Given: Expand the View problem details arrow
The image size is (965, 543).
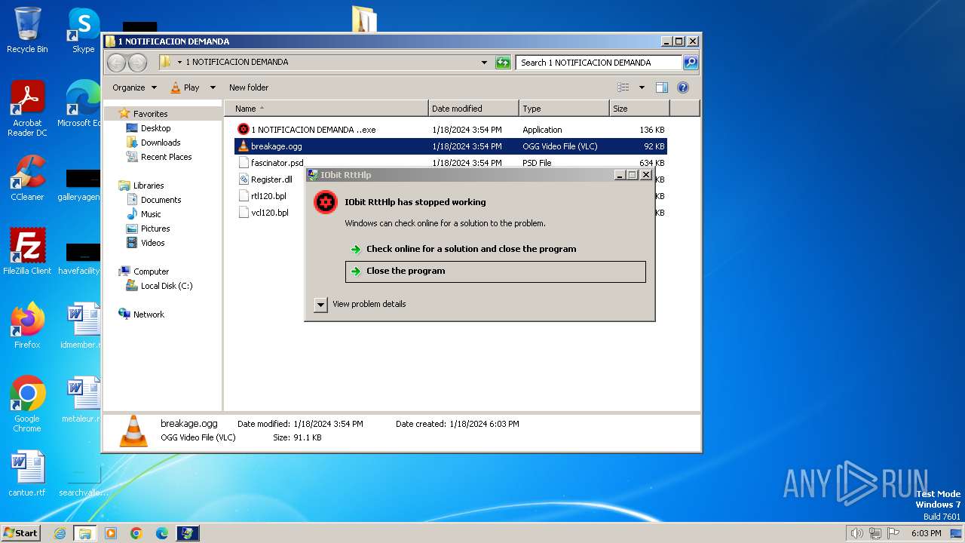Looking at the screenshot, I should coord(320,304).
